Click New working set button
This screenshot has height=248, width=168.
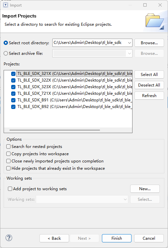coord(145,189)
